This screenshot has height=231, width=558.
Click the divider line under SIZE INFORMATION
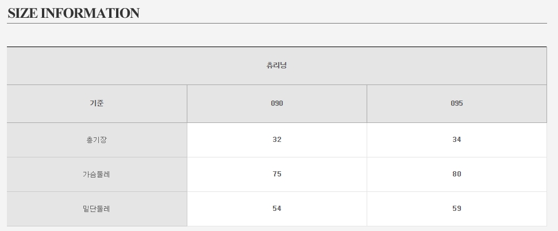coord(276,23)
